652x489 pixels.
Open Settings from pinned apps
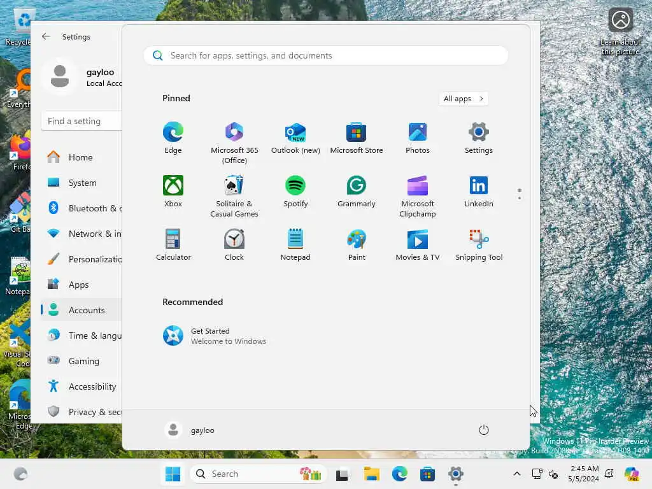click(x=479, y=138)
